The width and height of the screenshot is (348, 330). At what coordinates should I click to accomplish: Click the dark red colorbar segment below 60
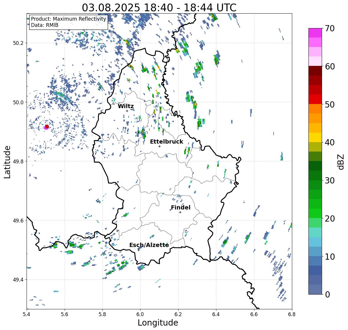[x=315, y=71]
